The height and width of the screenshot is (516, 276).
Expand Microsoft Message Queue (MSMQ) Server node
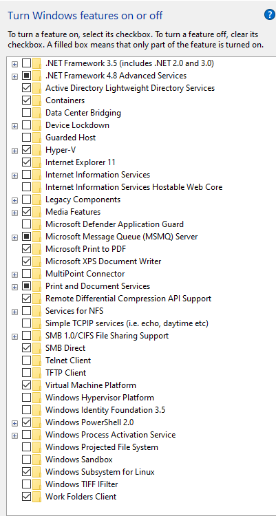tap(14, 237)
